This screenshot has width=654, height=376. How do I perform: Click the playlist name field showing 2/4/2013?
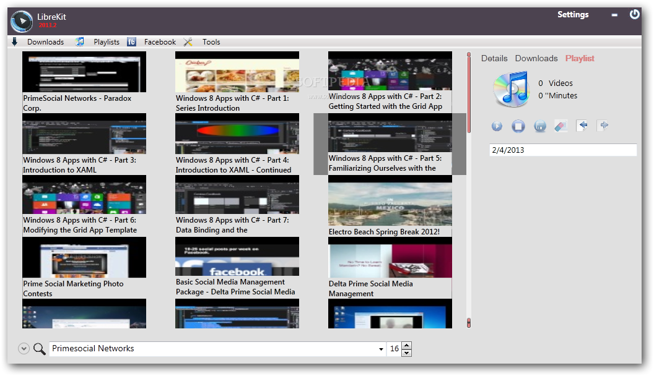coord(563,150)
